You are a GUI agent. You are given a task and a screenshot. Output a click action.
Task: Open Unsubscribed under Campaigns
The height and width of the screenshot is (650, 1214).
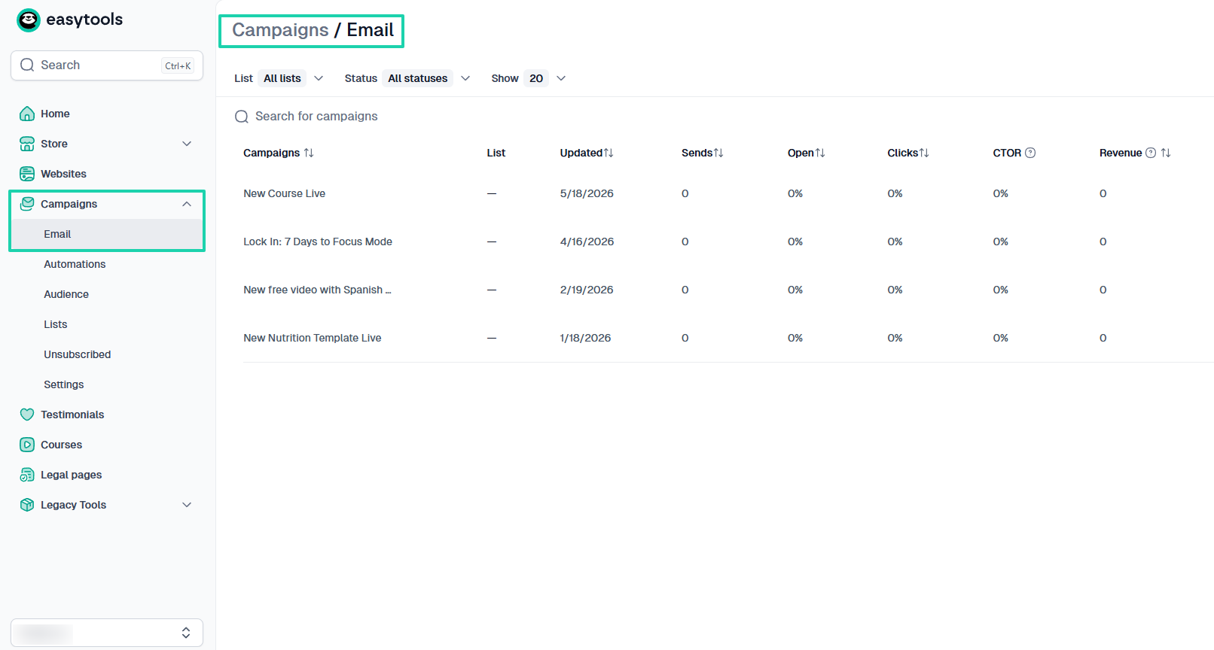(x=78, y=354)
